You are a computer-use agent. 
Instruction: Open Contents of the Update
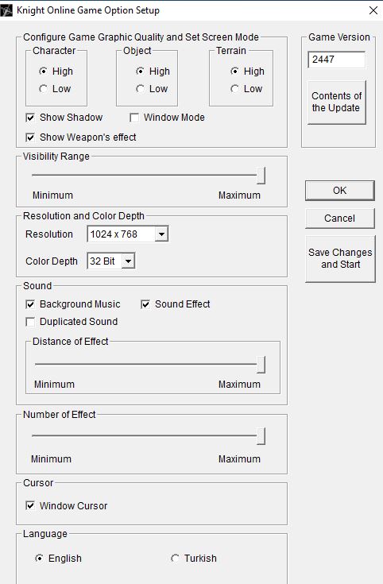pos(337,102)
